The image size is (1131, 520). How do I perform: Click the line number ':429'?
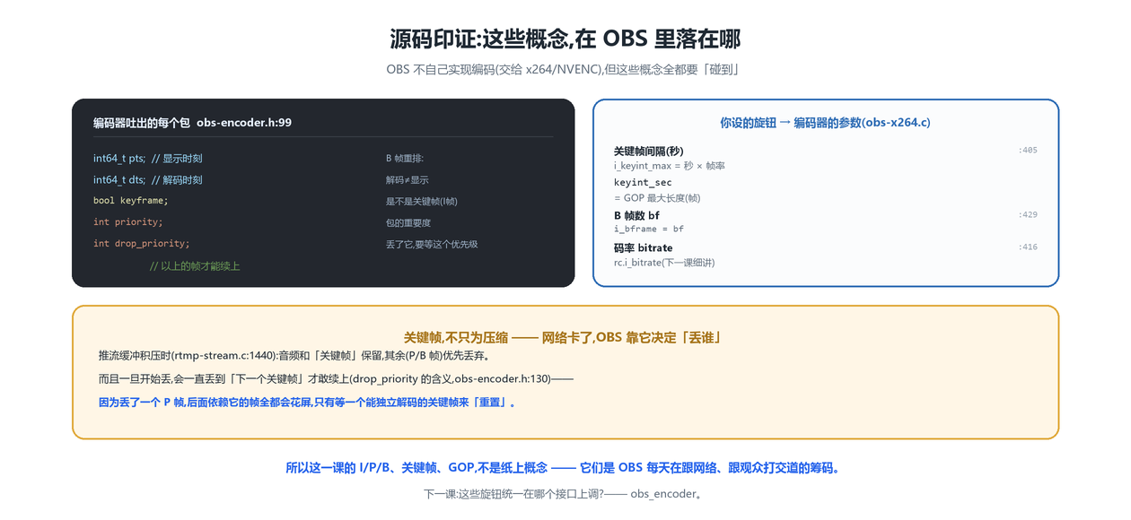tap(1028, 215)
